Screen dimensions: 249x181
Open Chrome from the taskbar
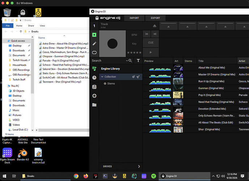76,176
